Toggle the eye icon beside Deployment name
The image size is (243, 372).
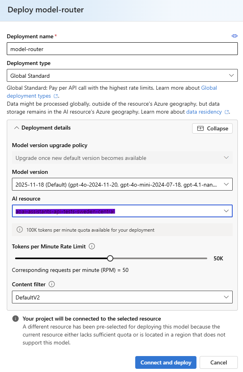point(234,36)
